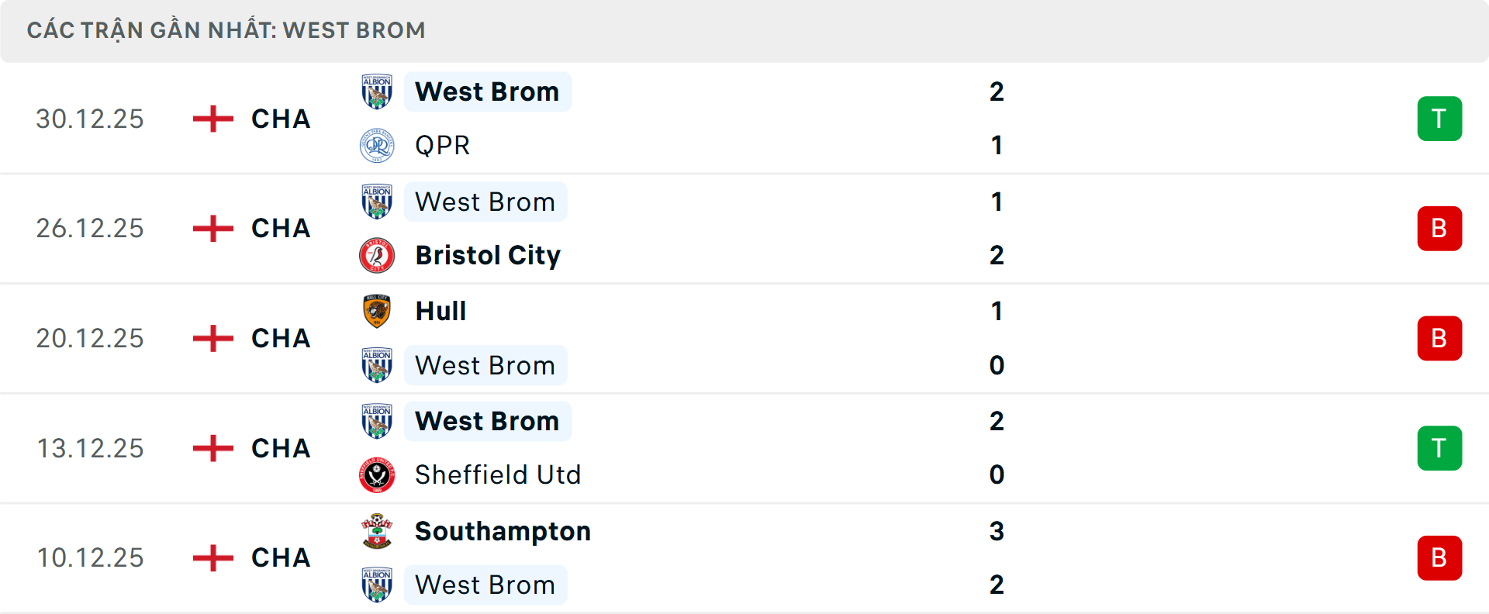The height and width of the screenshot is (614, 1489).
Task: Click the score 2-1 of the QPR match
Action: click(x=998, y=118)
